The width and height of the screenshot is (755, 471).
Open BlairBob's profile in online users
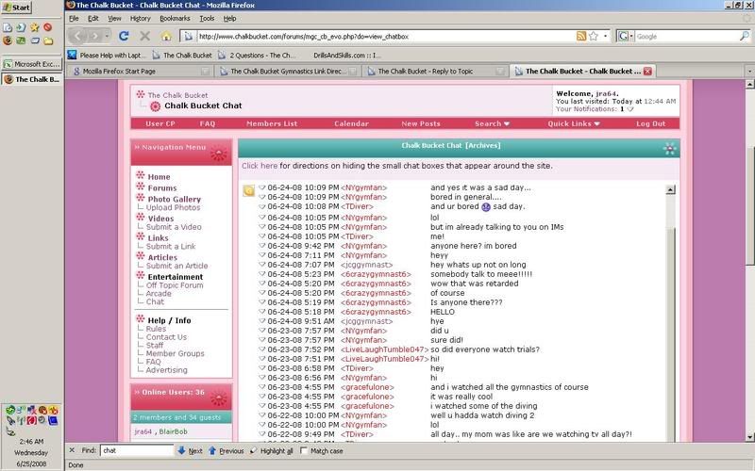[x=173, y=431]
